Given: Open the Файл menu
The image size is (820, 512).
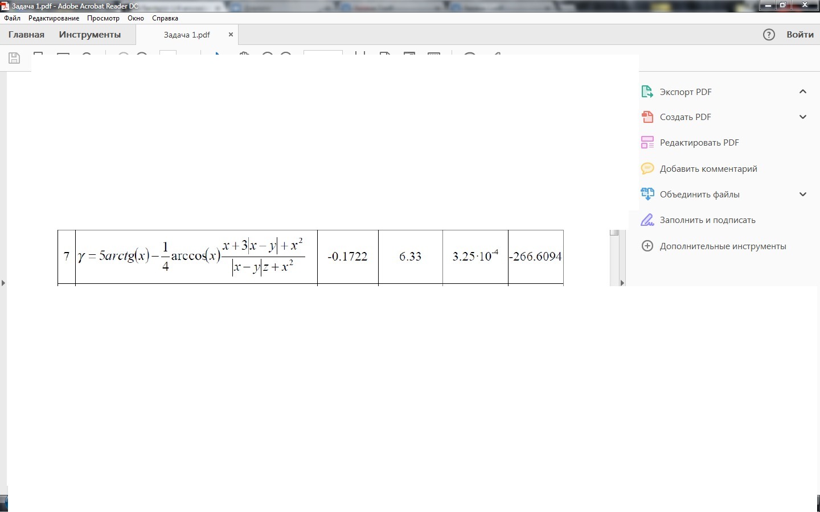Looking at the screenshot, I should click(12, 18).
